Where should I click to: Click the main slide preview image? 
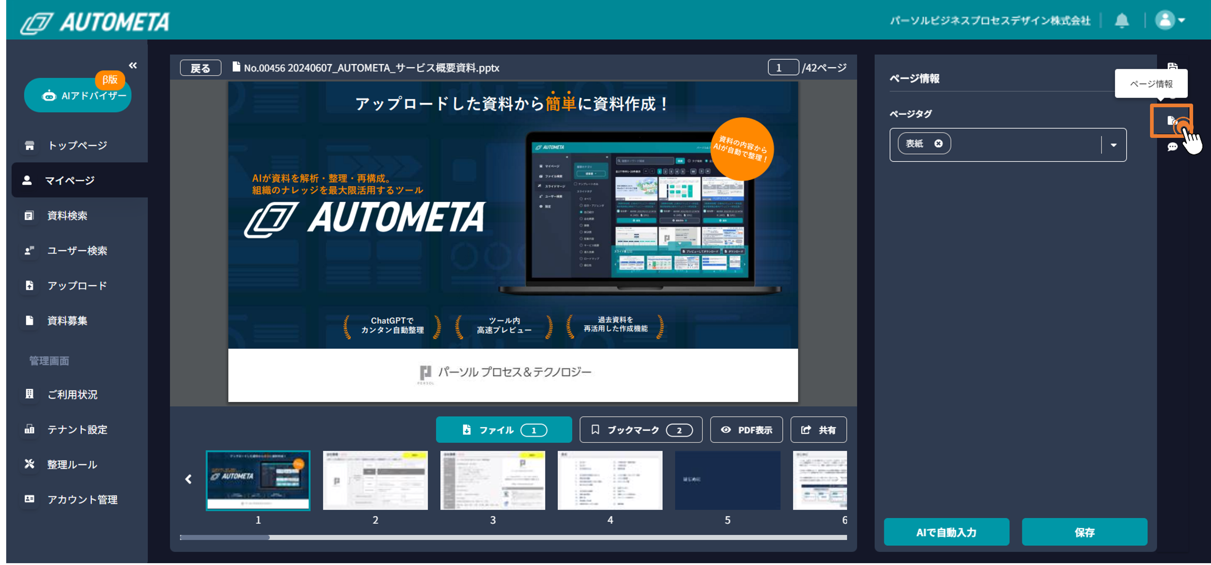pos(513,242)
